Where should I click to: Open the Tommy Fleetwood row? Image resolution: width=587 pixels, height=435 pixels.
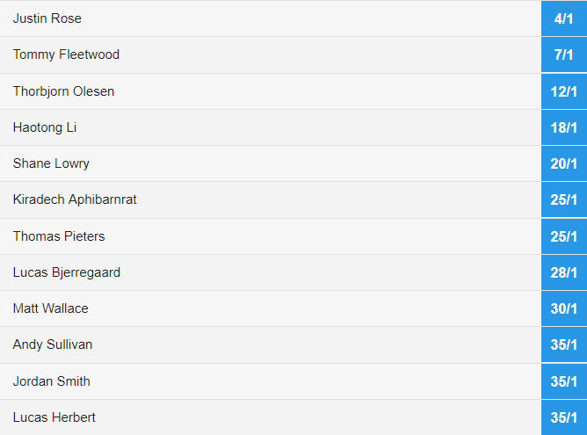point(271,54)
